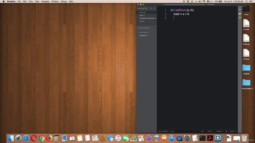This screenshot has height=143, width=255.
Task: Collapse the screenshots folder in file tree
Action: click(143, 33)
